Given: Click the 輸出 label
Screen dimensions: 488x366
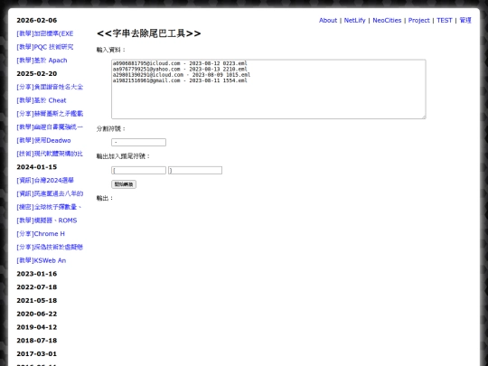Looking at the screenshot, I should [x=105, y=198].
